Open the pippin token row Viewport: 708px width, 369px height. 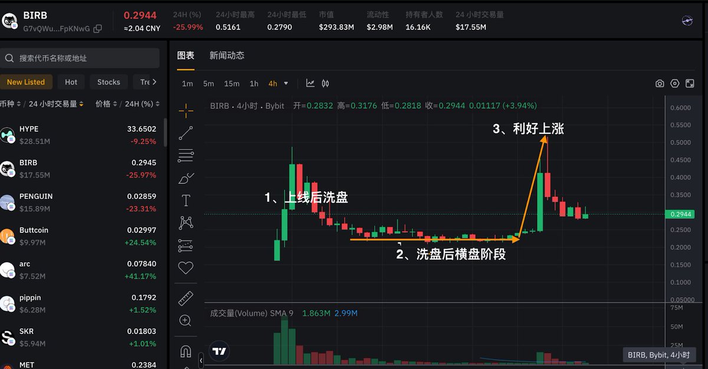pos(80,304)
